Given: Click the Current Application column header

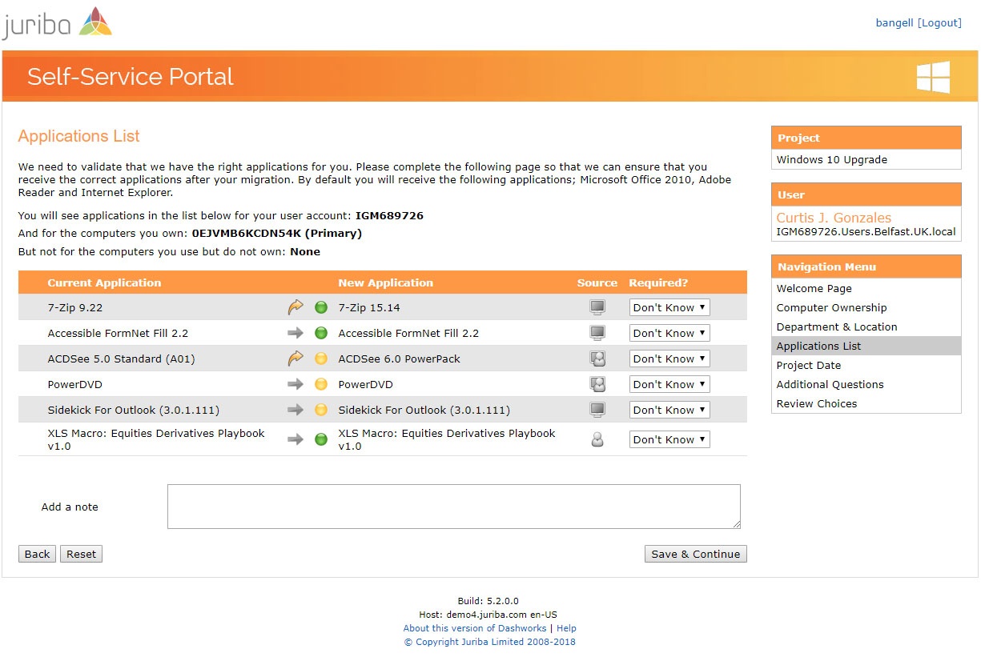Looking at the screenshot, I should (104, 282).
